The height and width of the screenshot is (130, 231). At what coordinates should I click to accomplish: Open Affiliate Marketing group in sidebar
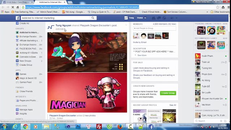pos(29,40)
